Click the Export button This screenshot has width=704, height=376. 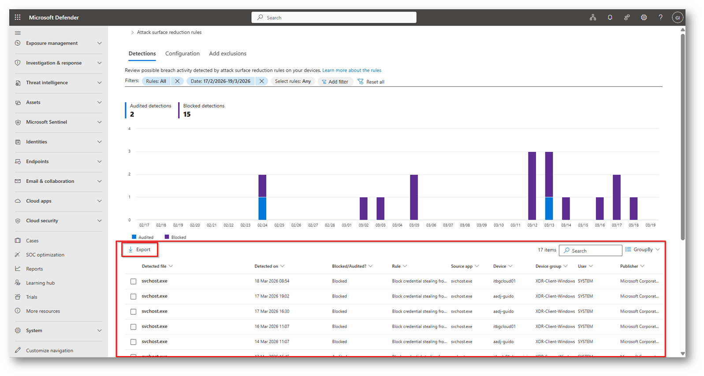tap(139, 250)
